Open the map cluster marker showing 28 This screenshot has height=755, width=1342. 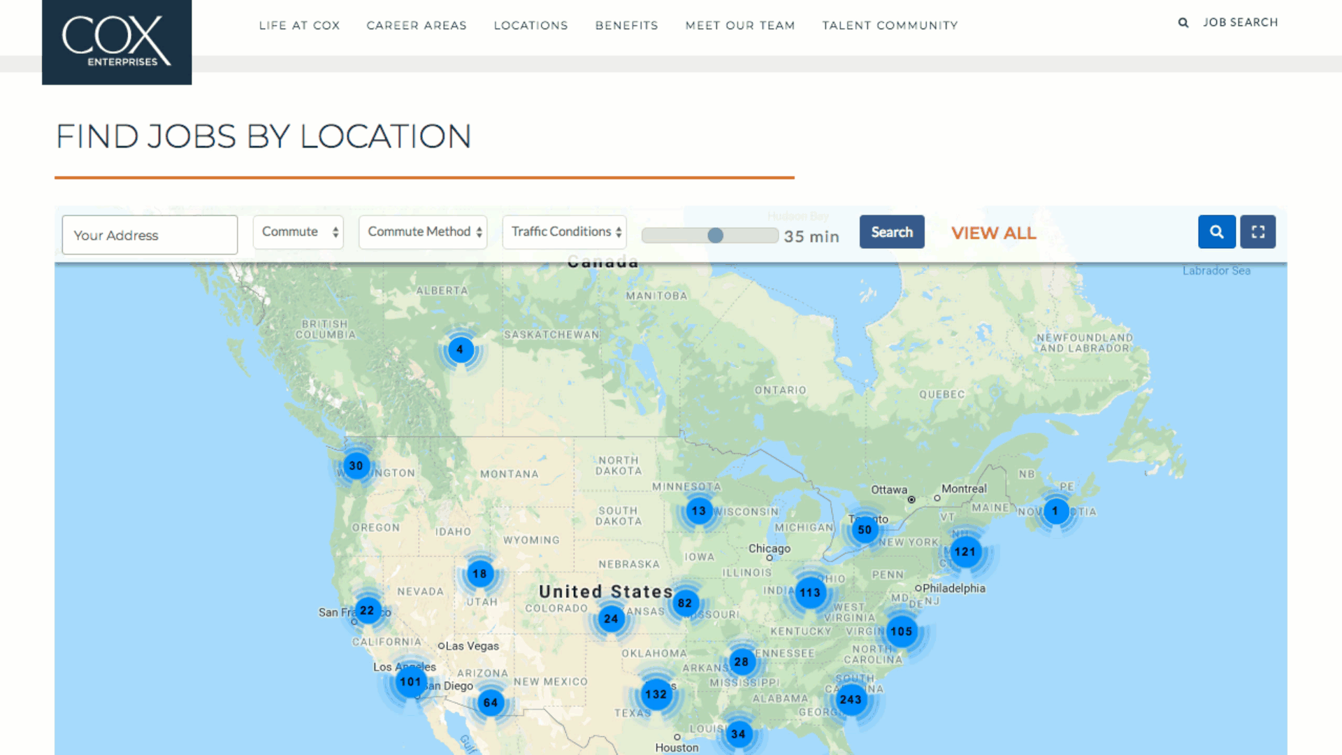click(742, 662)
